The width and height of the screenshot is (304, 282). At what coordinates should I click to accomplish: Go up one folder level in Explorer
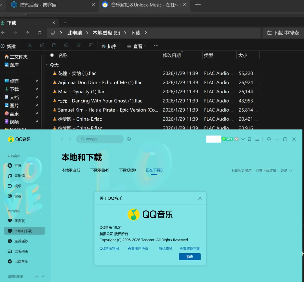[27, 33]
